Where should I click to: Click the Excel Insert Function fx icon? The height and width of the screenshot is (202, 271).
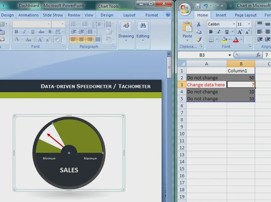[258, 55]
